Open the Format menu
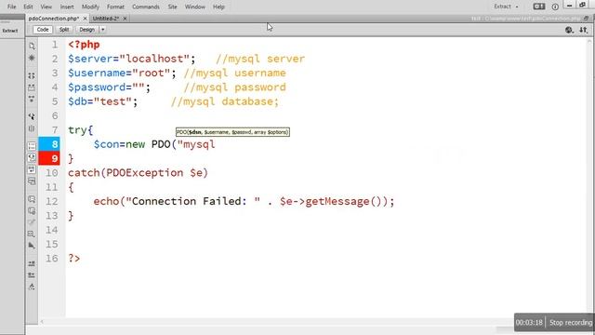595x335 pixels. pyautogui.click(x=115, y=7)
